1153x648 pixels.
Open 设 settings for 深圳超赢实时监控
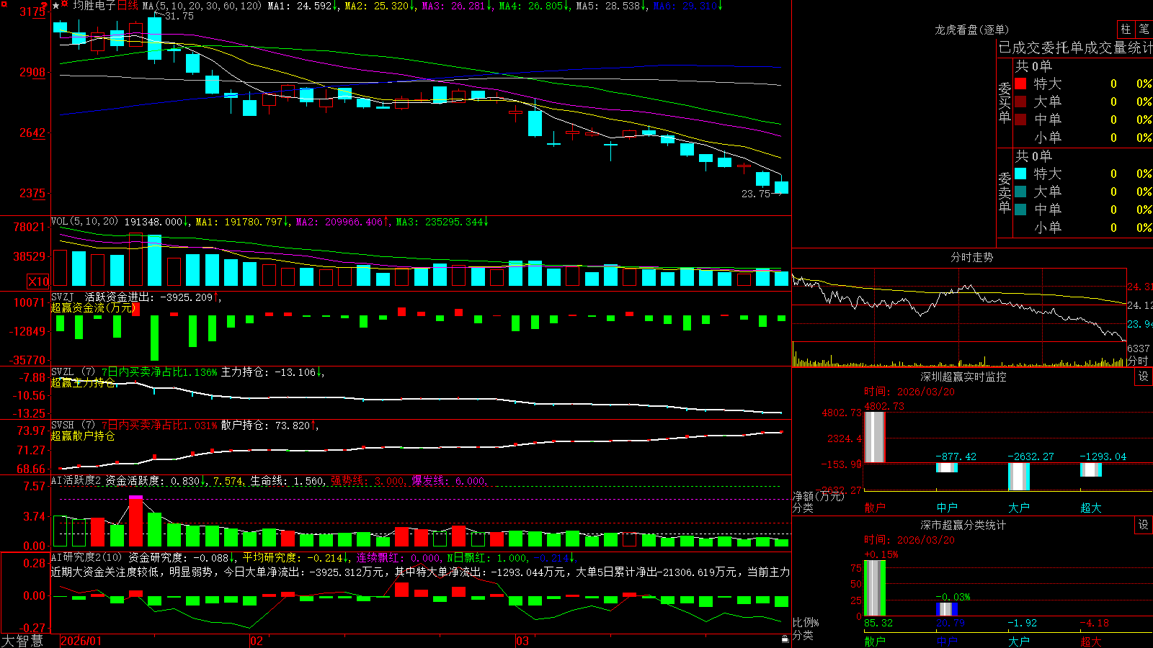[1144, 377]
